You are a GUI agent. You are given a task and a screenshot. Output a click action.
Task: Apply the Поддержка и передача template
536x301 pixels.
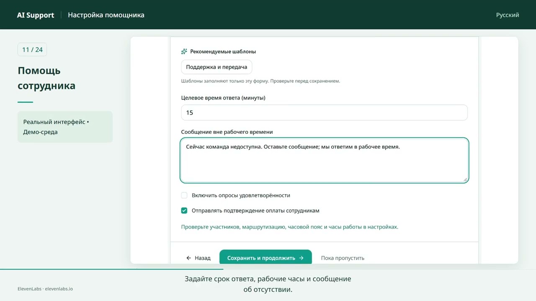tap(216, 67)
